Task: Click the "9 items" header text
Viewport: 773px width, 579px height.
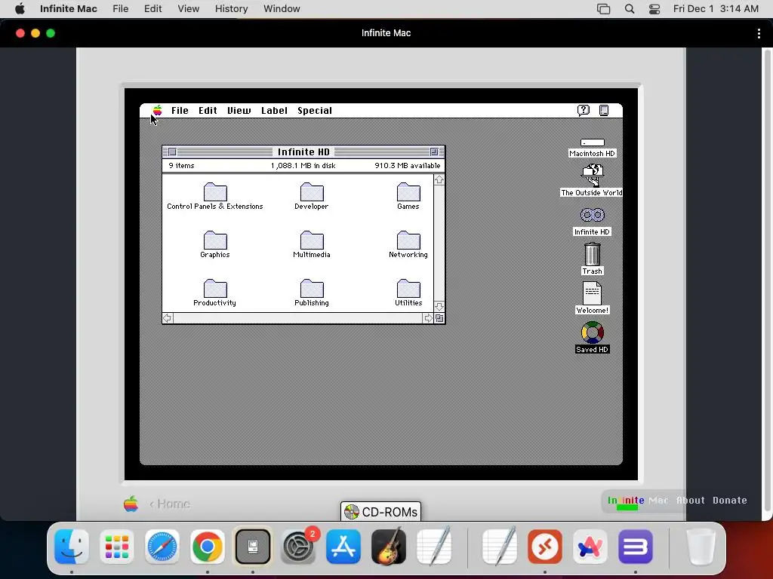Action: pyautogui.click(x=181, y=165)
